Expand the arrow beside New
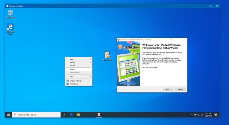The height and width of the screenshot is (125, 229). click(90, 77)
